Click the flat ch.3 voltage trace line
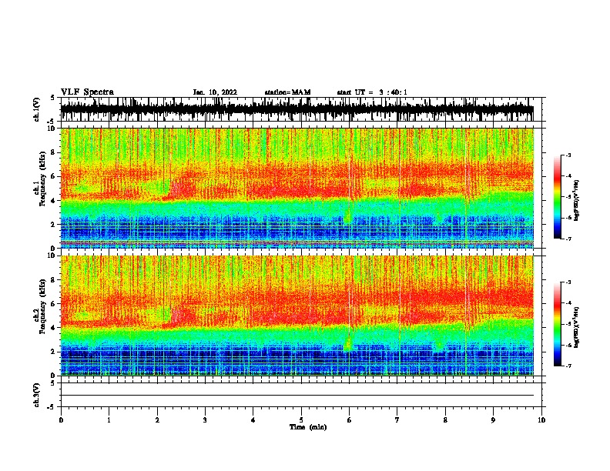 [297, 396]
